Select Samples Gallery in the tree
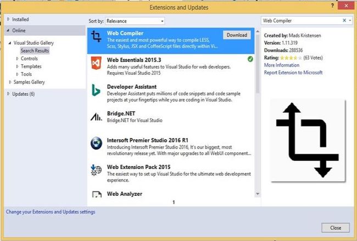357x241 pixels. (29, 82)
